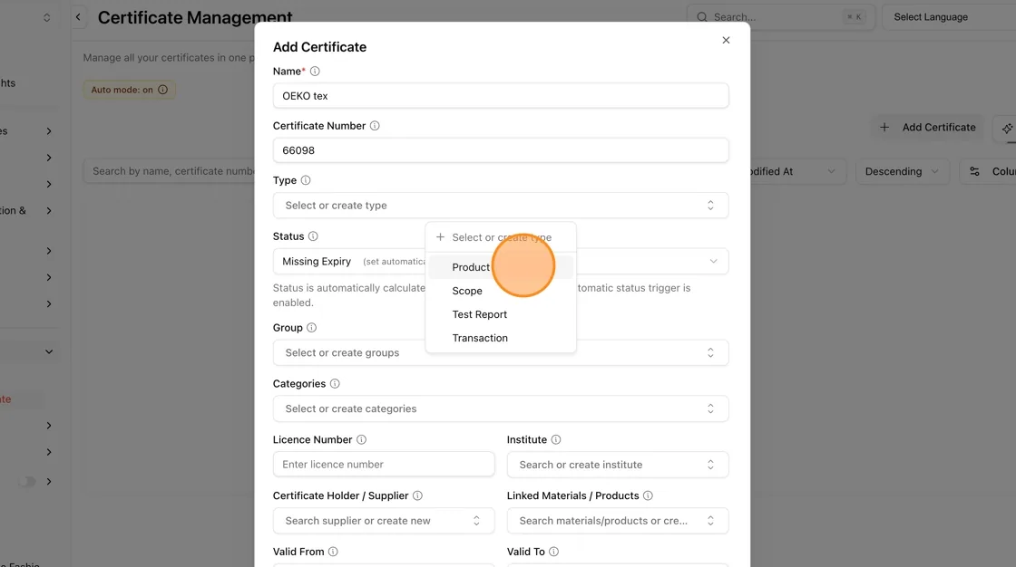
Task: Click the search magnifier icon in header
Action: click(702, 17)
